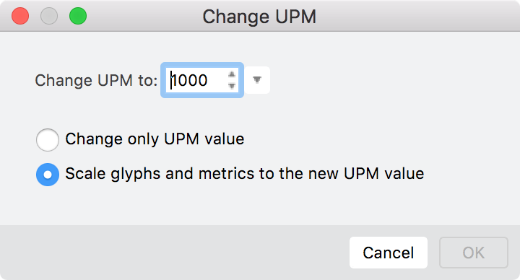Zoom the dialog with the green window button
This screenshot has width=520, height=280.
pos(78,16)
